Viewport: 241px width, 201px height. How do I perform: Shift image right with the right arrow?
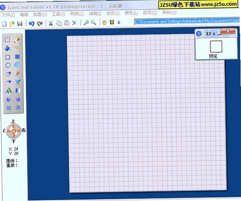18,131
